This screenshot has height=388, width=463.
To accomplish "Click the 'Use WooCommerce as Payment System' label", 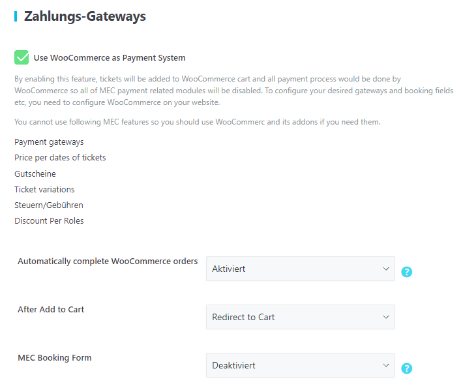I will click(110, 58).
